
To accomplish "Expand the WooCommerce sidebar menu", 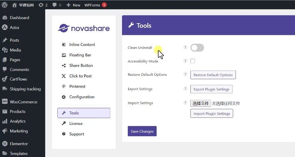I will click(23, 102).
